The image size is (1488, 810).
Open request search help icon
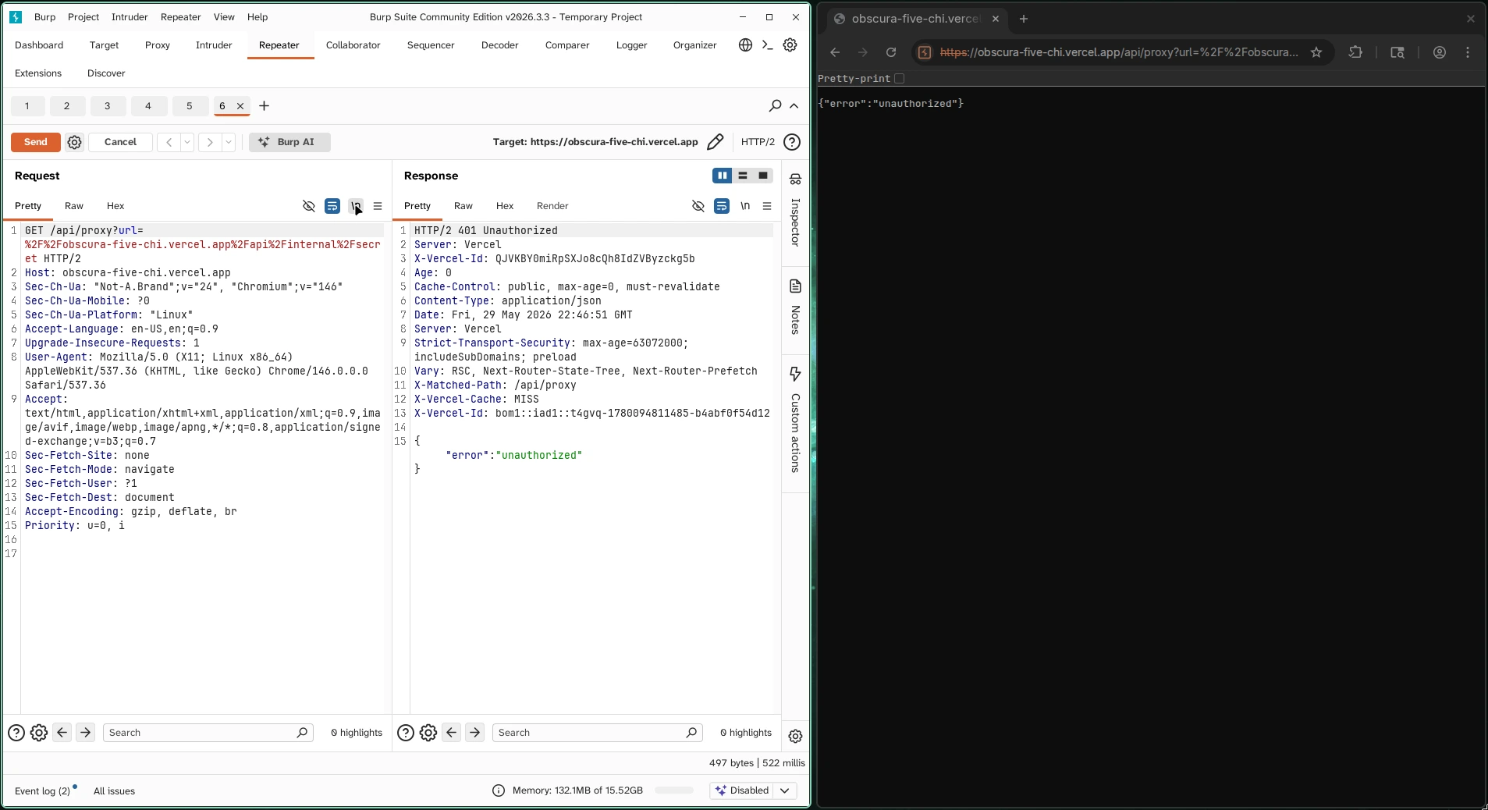point(16,733)
